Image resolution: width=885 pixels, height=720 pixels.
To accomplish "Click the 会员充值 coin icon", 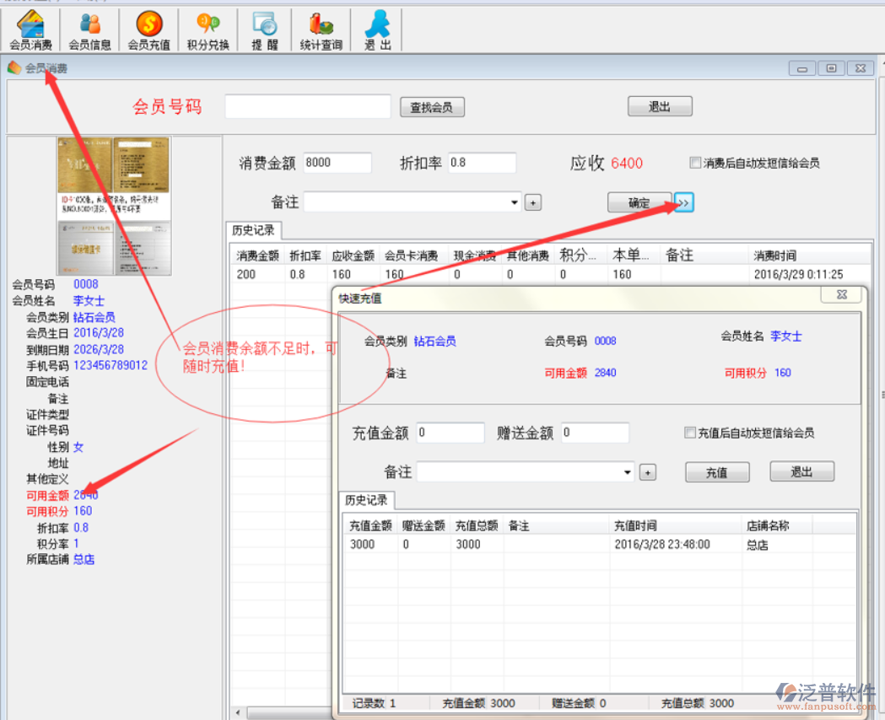I will 148,30.
